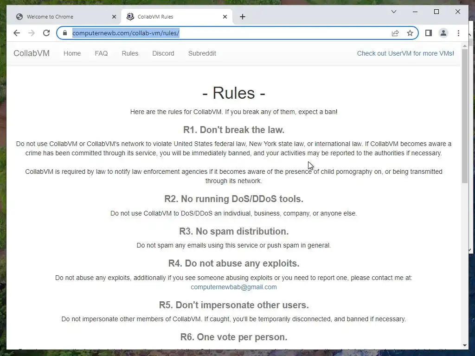This screenshot has height=356, width=475.
Task: Open the side panel icon
Action: click(x=428, y=33)
